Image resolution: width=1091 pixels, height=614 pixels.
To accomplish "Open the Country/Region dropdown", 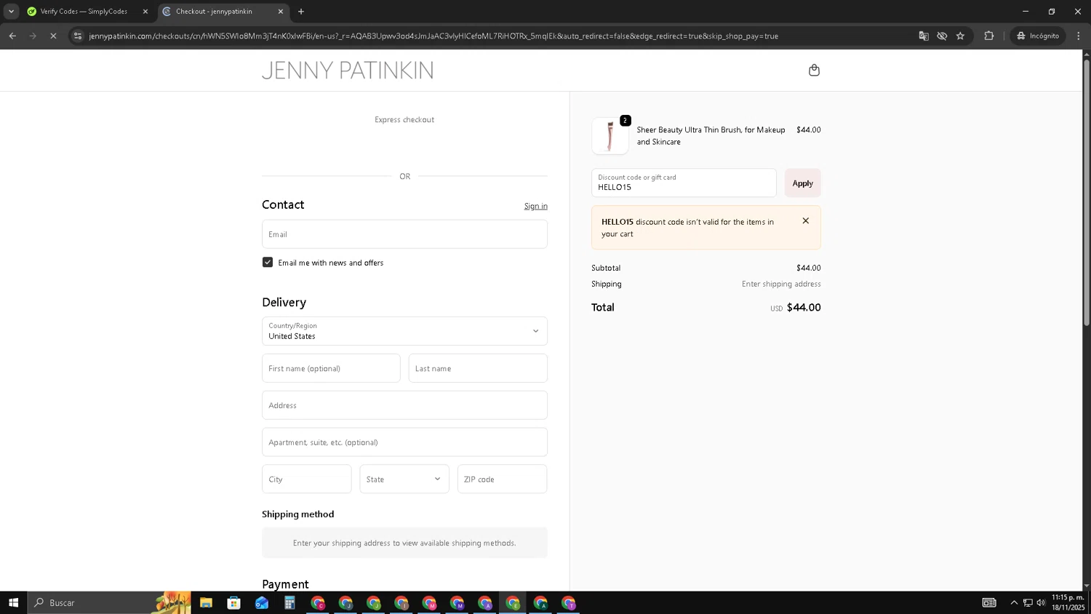I will pyautogui.click(x=404, y=331).
